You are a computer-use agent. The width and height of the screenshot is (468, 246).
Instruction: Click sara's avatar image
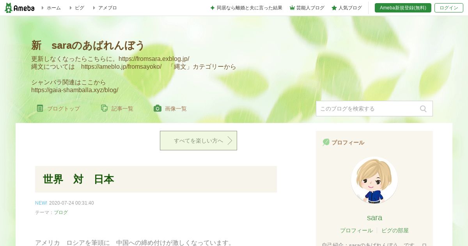click(x=374, y=180)
